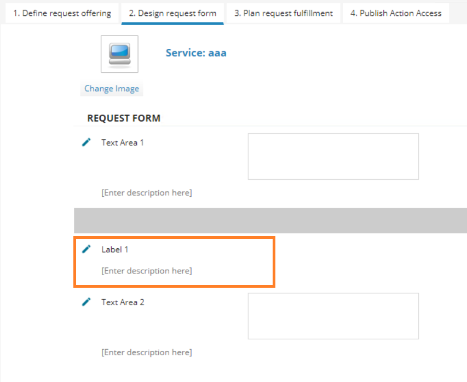Select the Design request form tab
The image size is (467, 382).
172,13
